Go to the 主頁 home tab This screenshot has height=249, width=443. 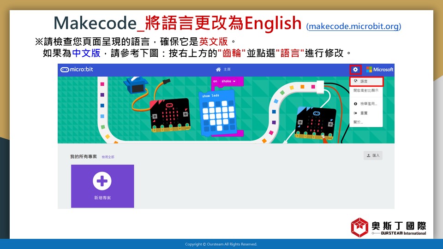click(223, 70)
